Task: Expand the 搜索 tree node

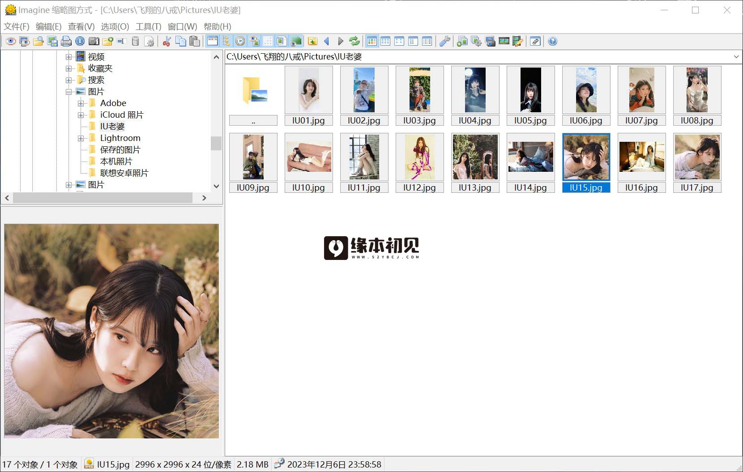Action: (69, 80)
